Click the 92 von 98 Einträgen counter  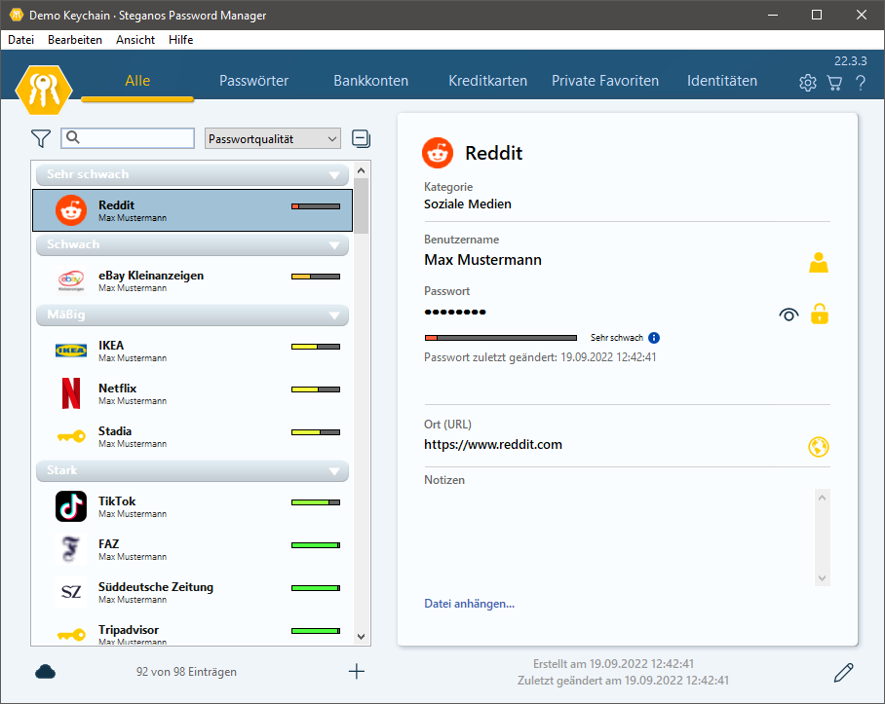tap(186, 672)
